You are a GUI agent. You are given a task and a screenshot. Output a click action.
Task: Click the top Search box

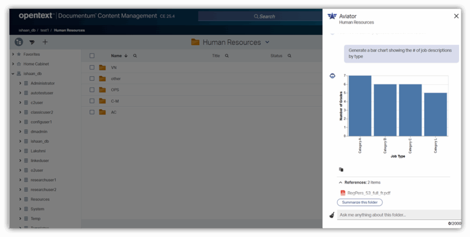click(x=260, y=16)
